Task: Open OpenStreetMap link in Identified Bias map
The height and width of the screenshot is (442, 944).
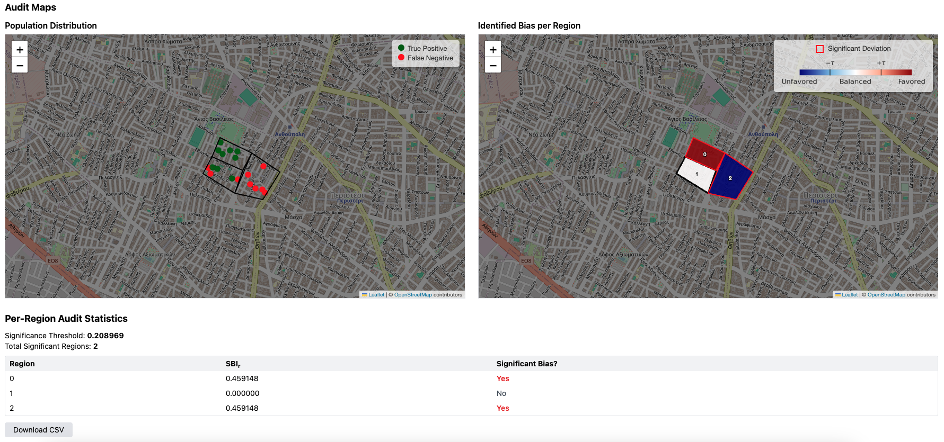Action: pos(886,295)
